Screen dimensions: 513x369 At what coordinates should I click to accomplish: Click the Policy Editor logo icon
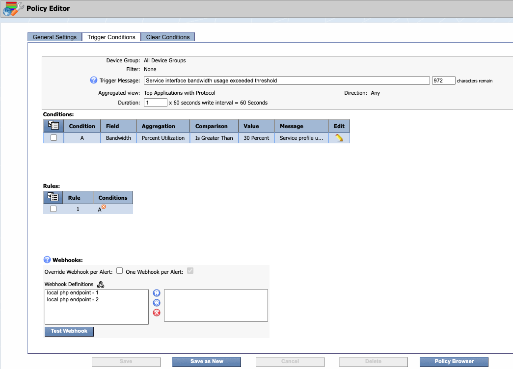[13, 9]
